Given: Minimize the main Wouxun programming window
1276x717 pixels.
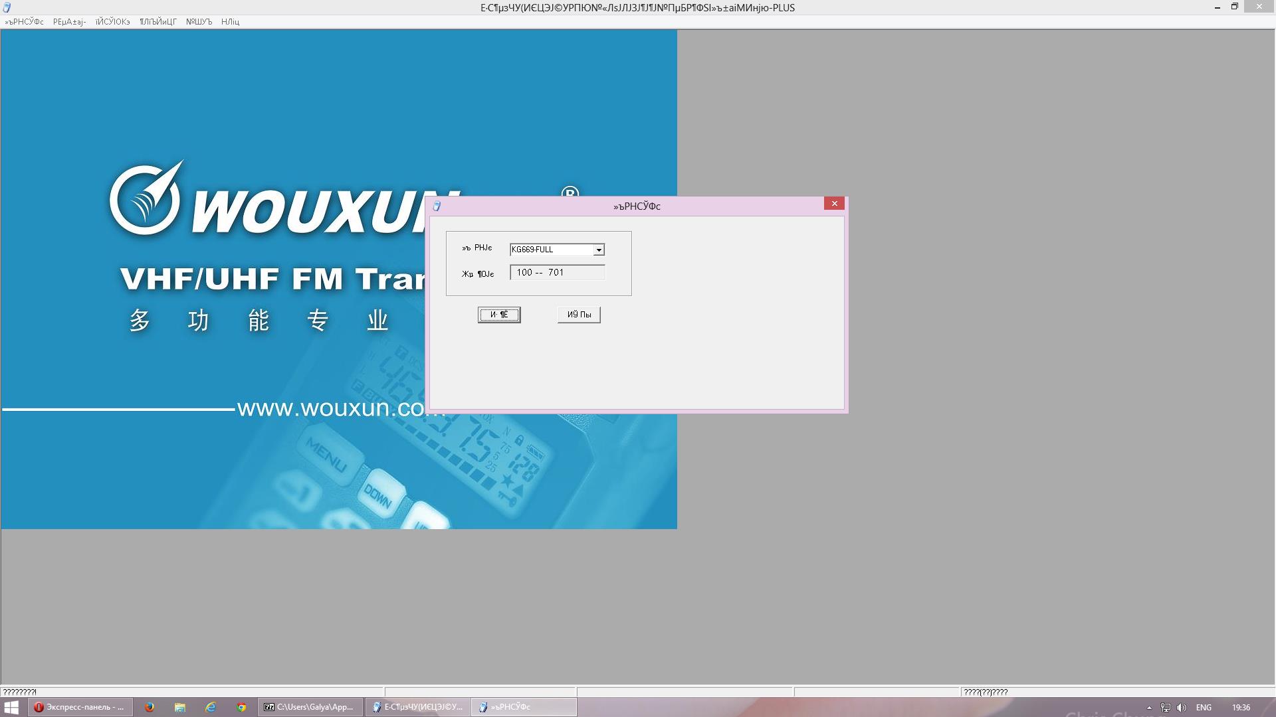Looking at the screenshot, I should [x=1218, y=7].
